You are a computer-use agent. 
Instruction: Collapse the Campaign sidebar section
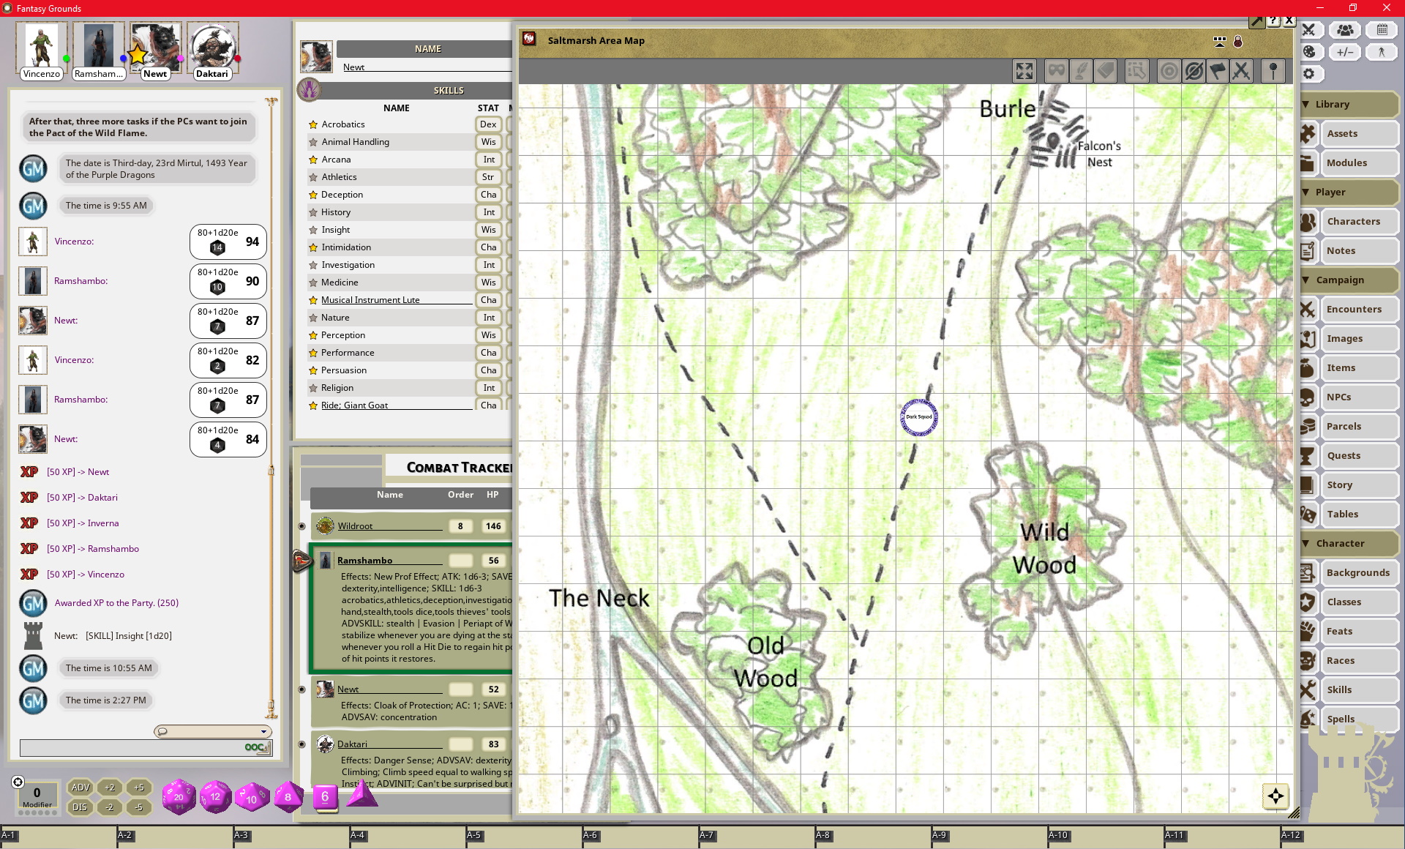[x=1348, y=280]
